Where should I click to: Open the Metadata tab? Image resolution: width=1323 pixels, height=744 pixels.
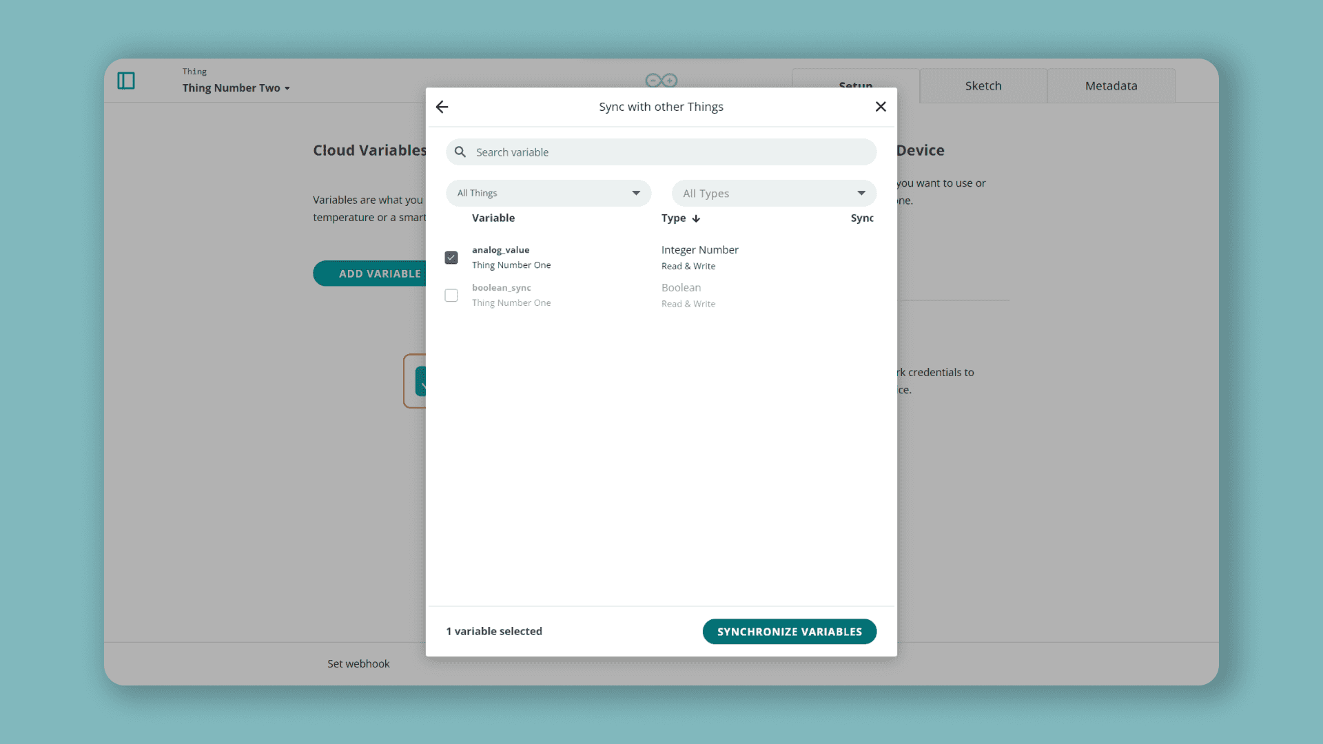[x=1111, y=85]
